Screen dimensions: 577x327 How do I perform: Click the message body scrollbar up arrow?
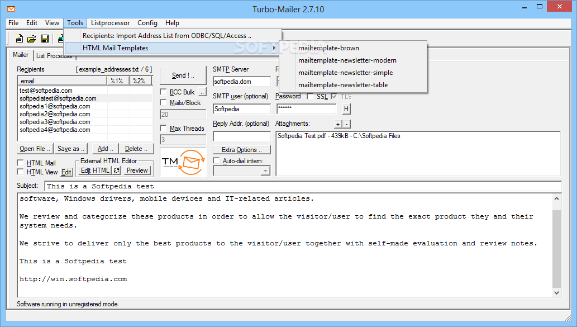[x=556, y=198]
